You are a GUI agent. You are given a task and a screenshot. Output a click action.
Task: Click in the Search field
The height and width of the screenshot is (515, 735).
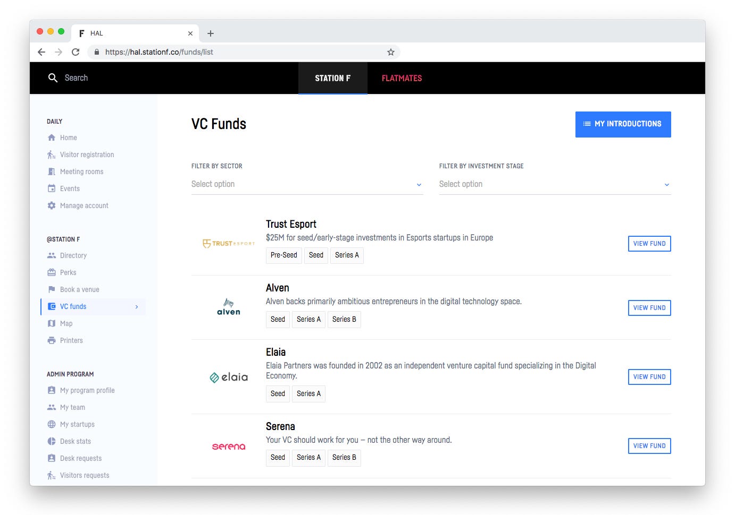point(76,78)
